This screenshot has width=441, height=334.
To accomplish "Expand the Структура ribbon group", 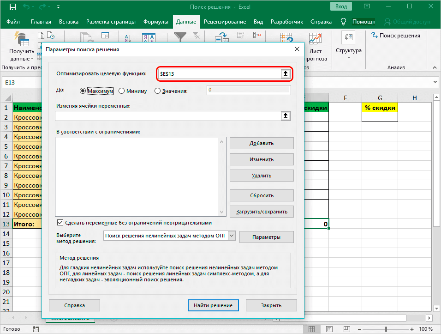I will coord(348,46).
